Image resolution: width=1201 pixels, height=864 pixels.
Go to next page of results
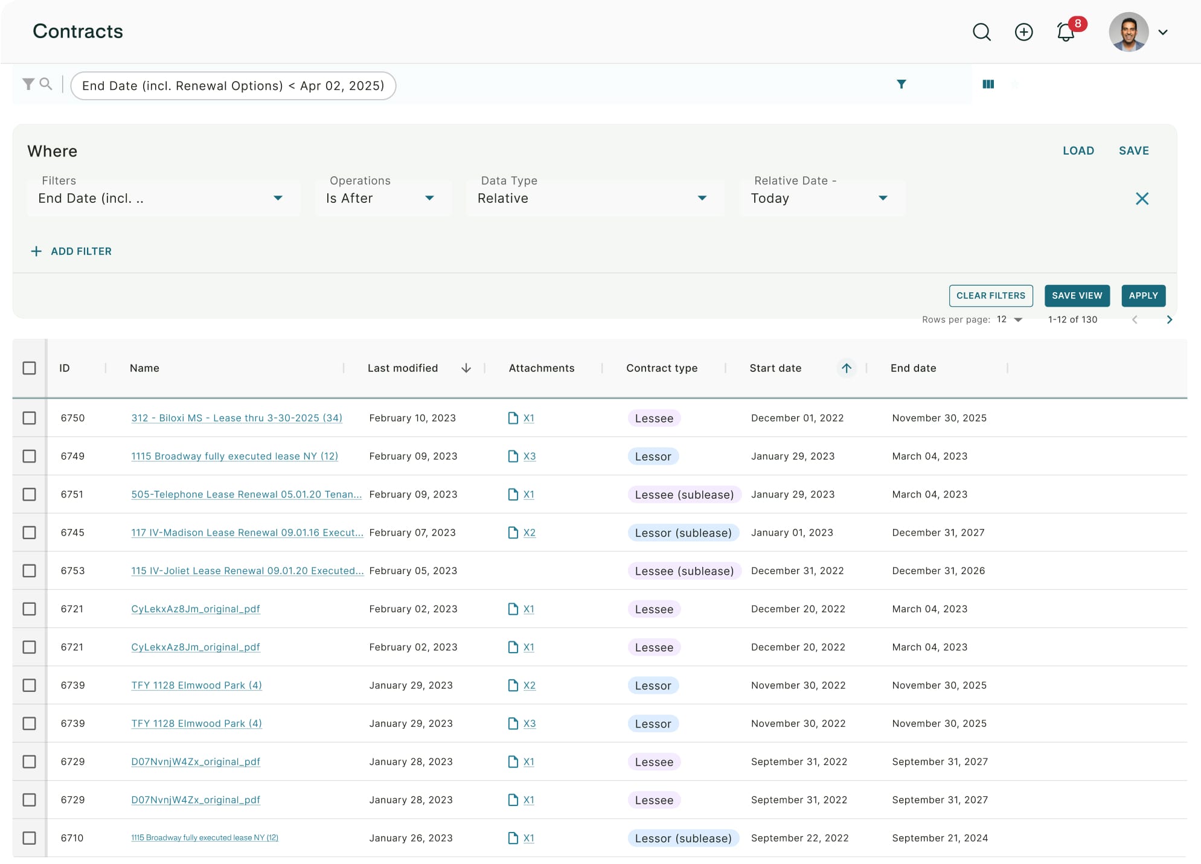[1169, 320]
